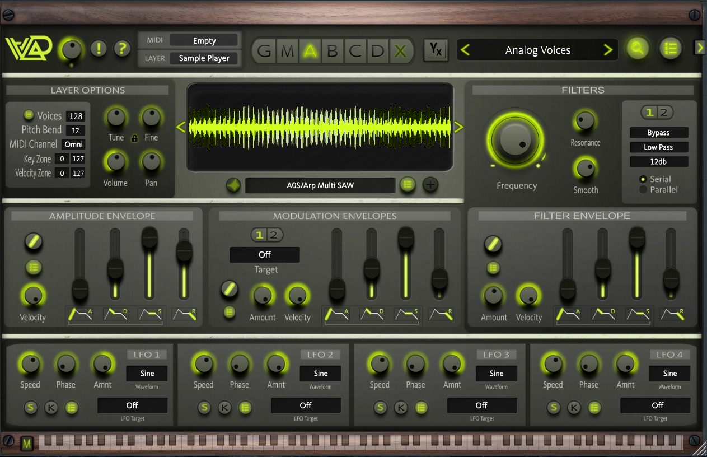
Task: Select Serial filter routing
Action: coord(643,179)
